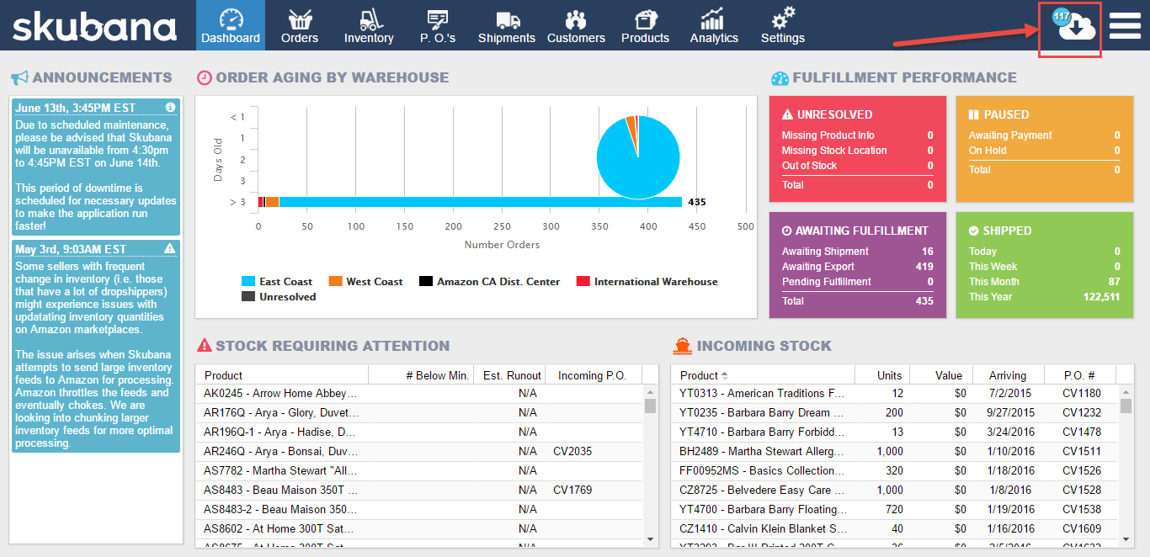Click Awaiting Shipment count row
The height and width of the screenshot is (557, 1150).
pos(857,252)
